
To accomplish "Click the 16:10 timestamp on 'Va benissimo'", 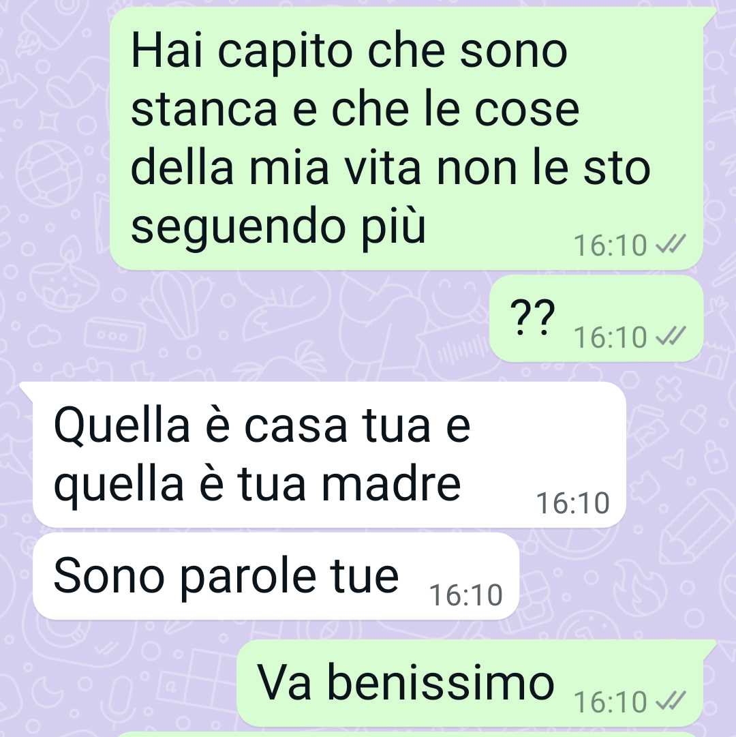I will [x=610, y=702].
